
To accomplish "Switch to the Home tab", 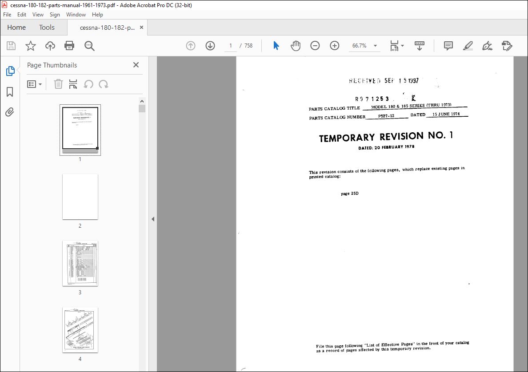I will click(x=16, y=27).
